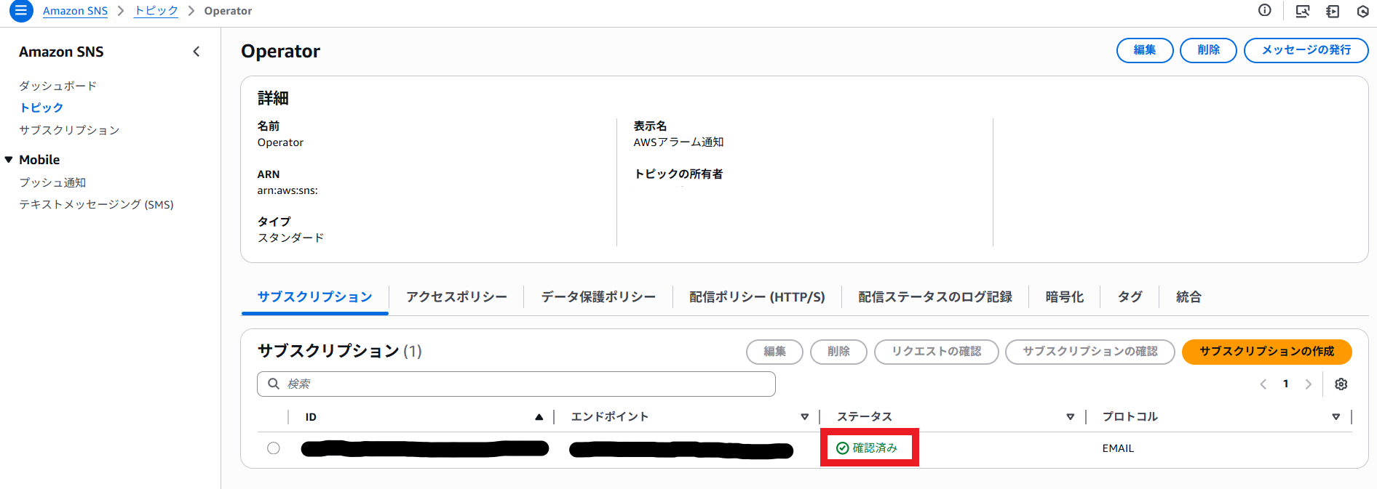Go to next page of subscriptions

tap(1308, 384)
